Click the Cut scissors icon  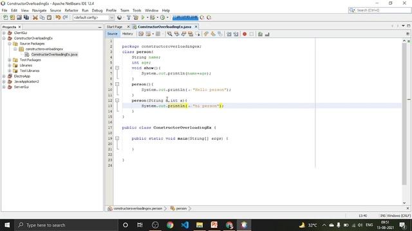35,17
